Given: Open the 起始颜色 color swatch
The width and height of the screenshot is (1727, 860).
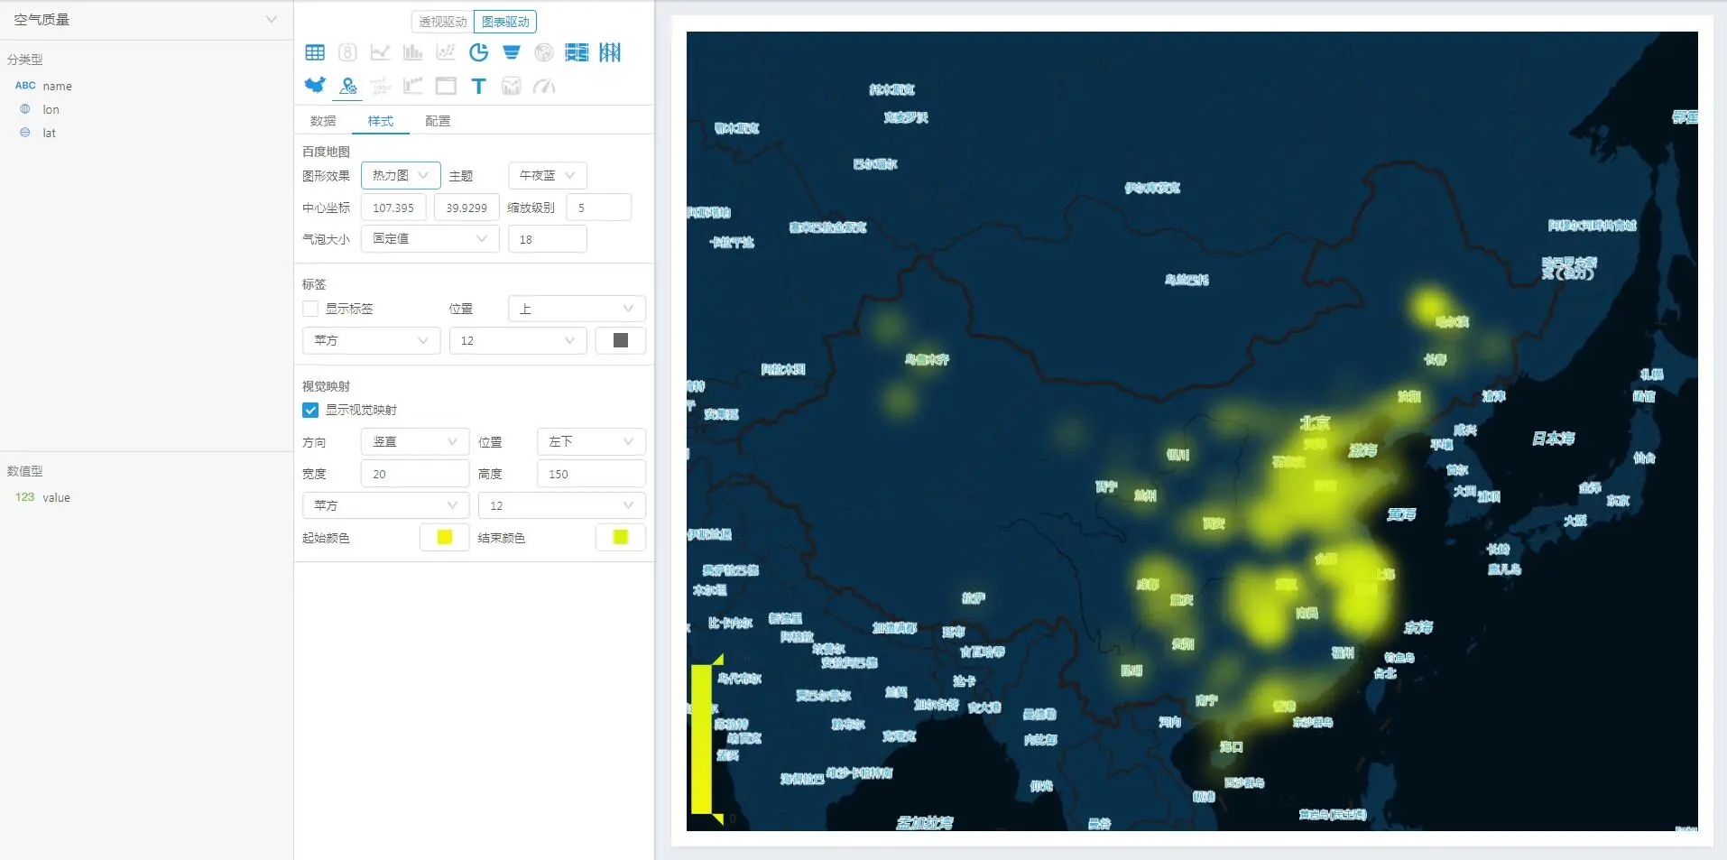Looking at the screenshot, I should tap(444, 537).
